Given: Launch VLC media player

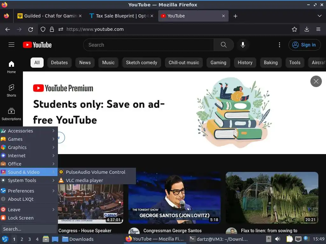Looking at the screenshot, I should [x=97, y=180].
